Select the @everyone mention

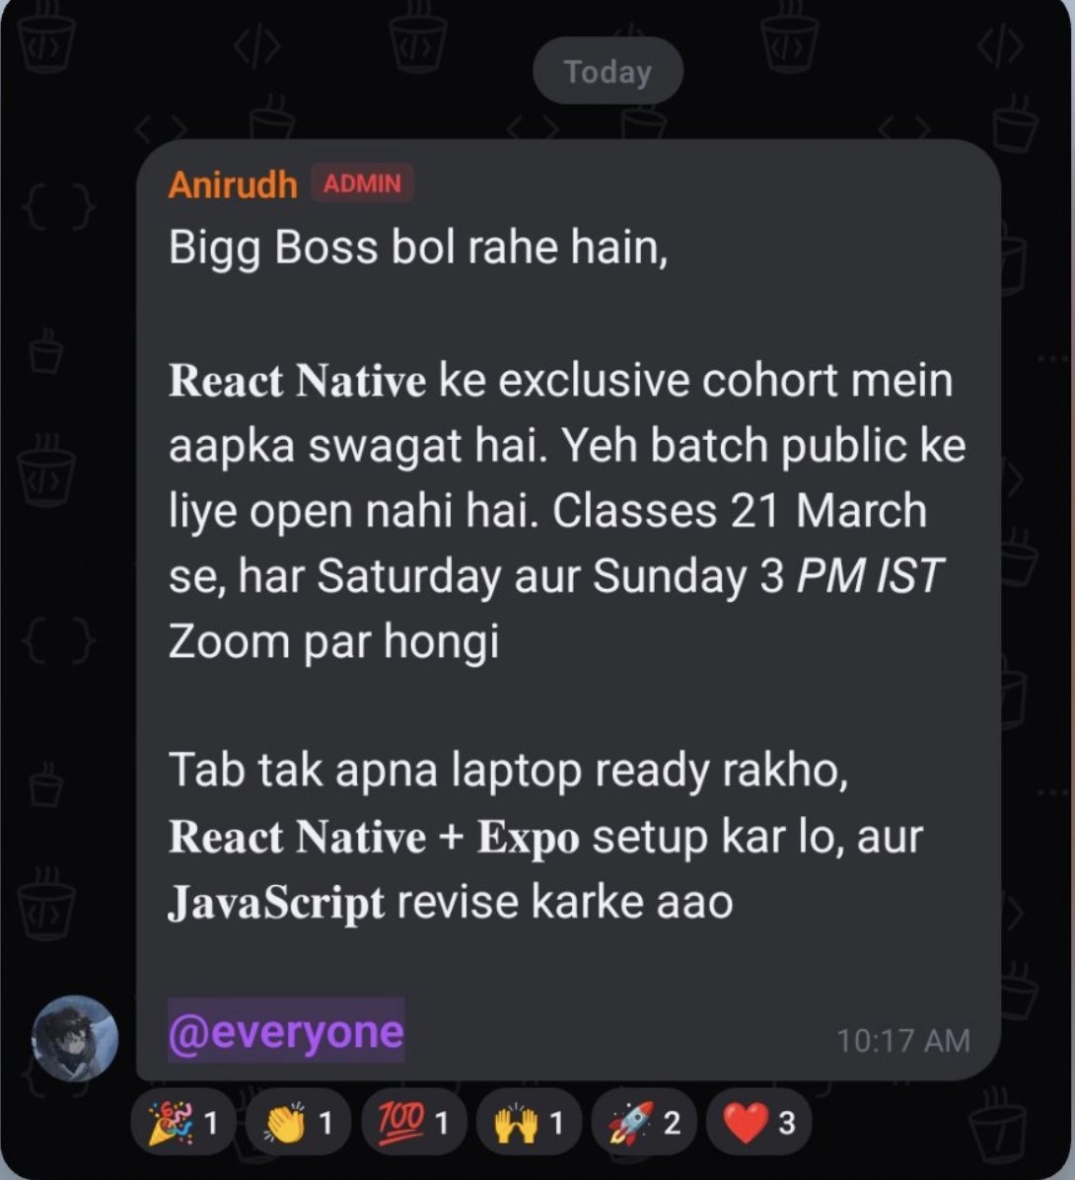pyautogui.click(x=286, y=1030)
